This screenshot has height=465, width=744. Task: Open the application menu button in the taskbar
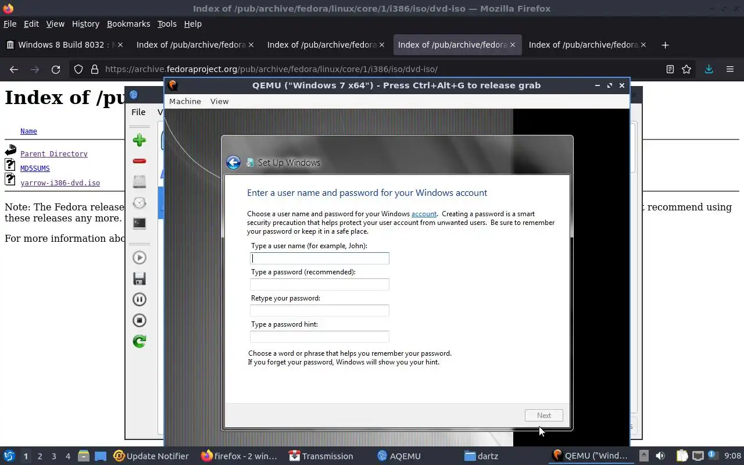(x=9, y=456)
